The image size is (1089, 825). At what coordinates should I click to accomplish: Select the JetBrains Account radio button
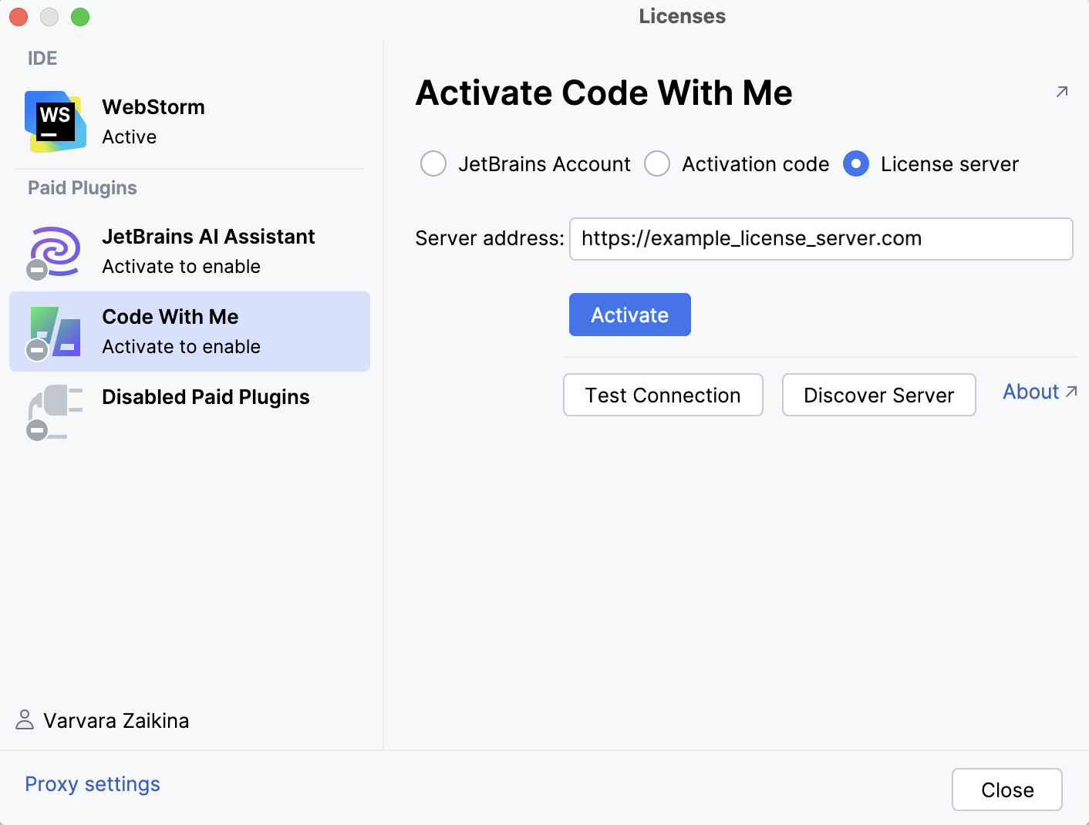point(433,163)
